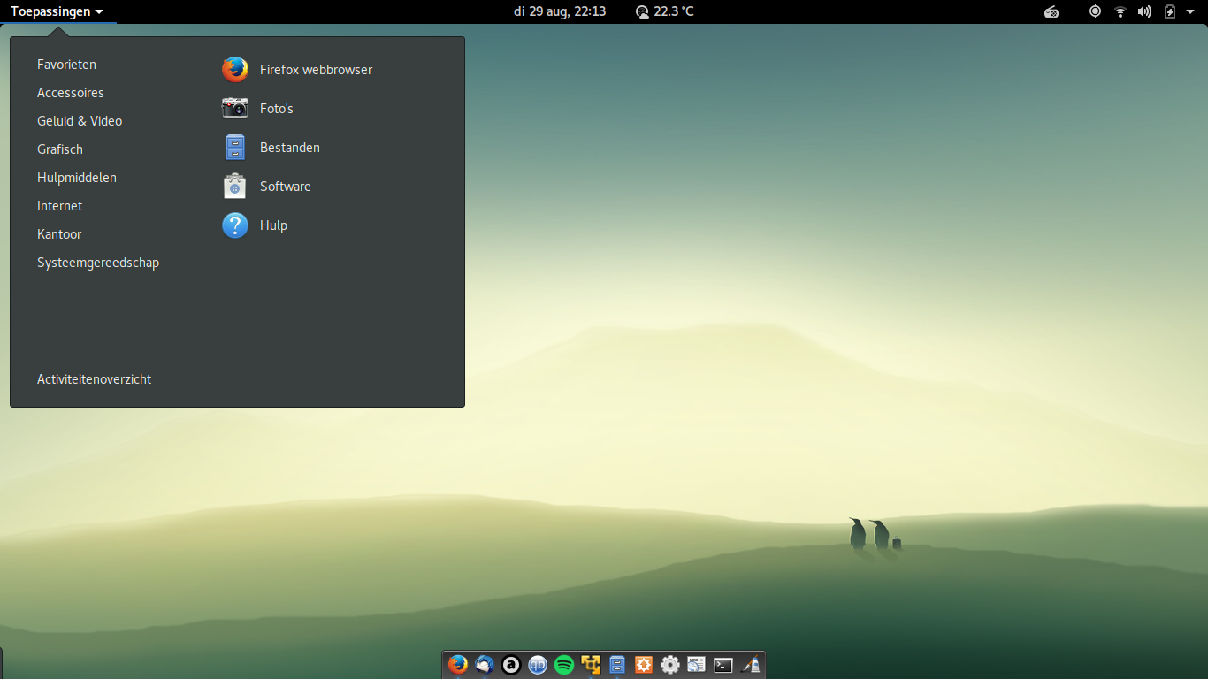Select the Internet category
Image resolution: width=1208 pixels, height=679 pixels.
pos(59,206)
